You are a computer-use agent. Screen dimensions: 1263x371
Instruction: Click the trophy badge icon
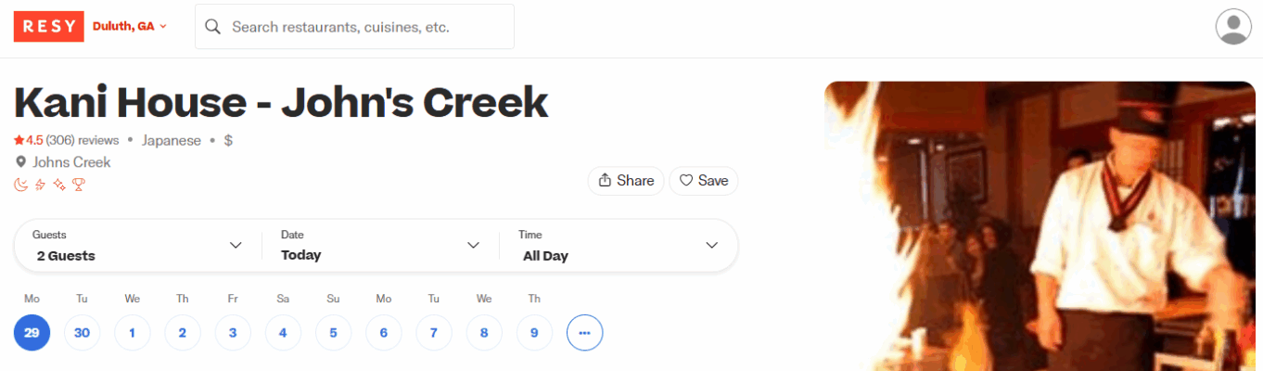(79, 185)
